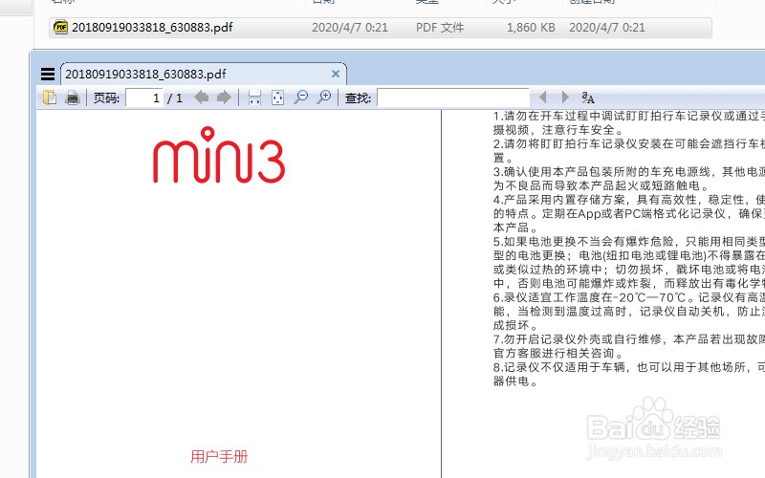Screen dimensions: 765x478
Task: Click the 用户手册 title text on page
Action: [x=219, y=457]
